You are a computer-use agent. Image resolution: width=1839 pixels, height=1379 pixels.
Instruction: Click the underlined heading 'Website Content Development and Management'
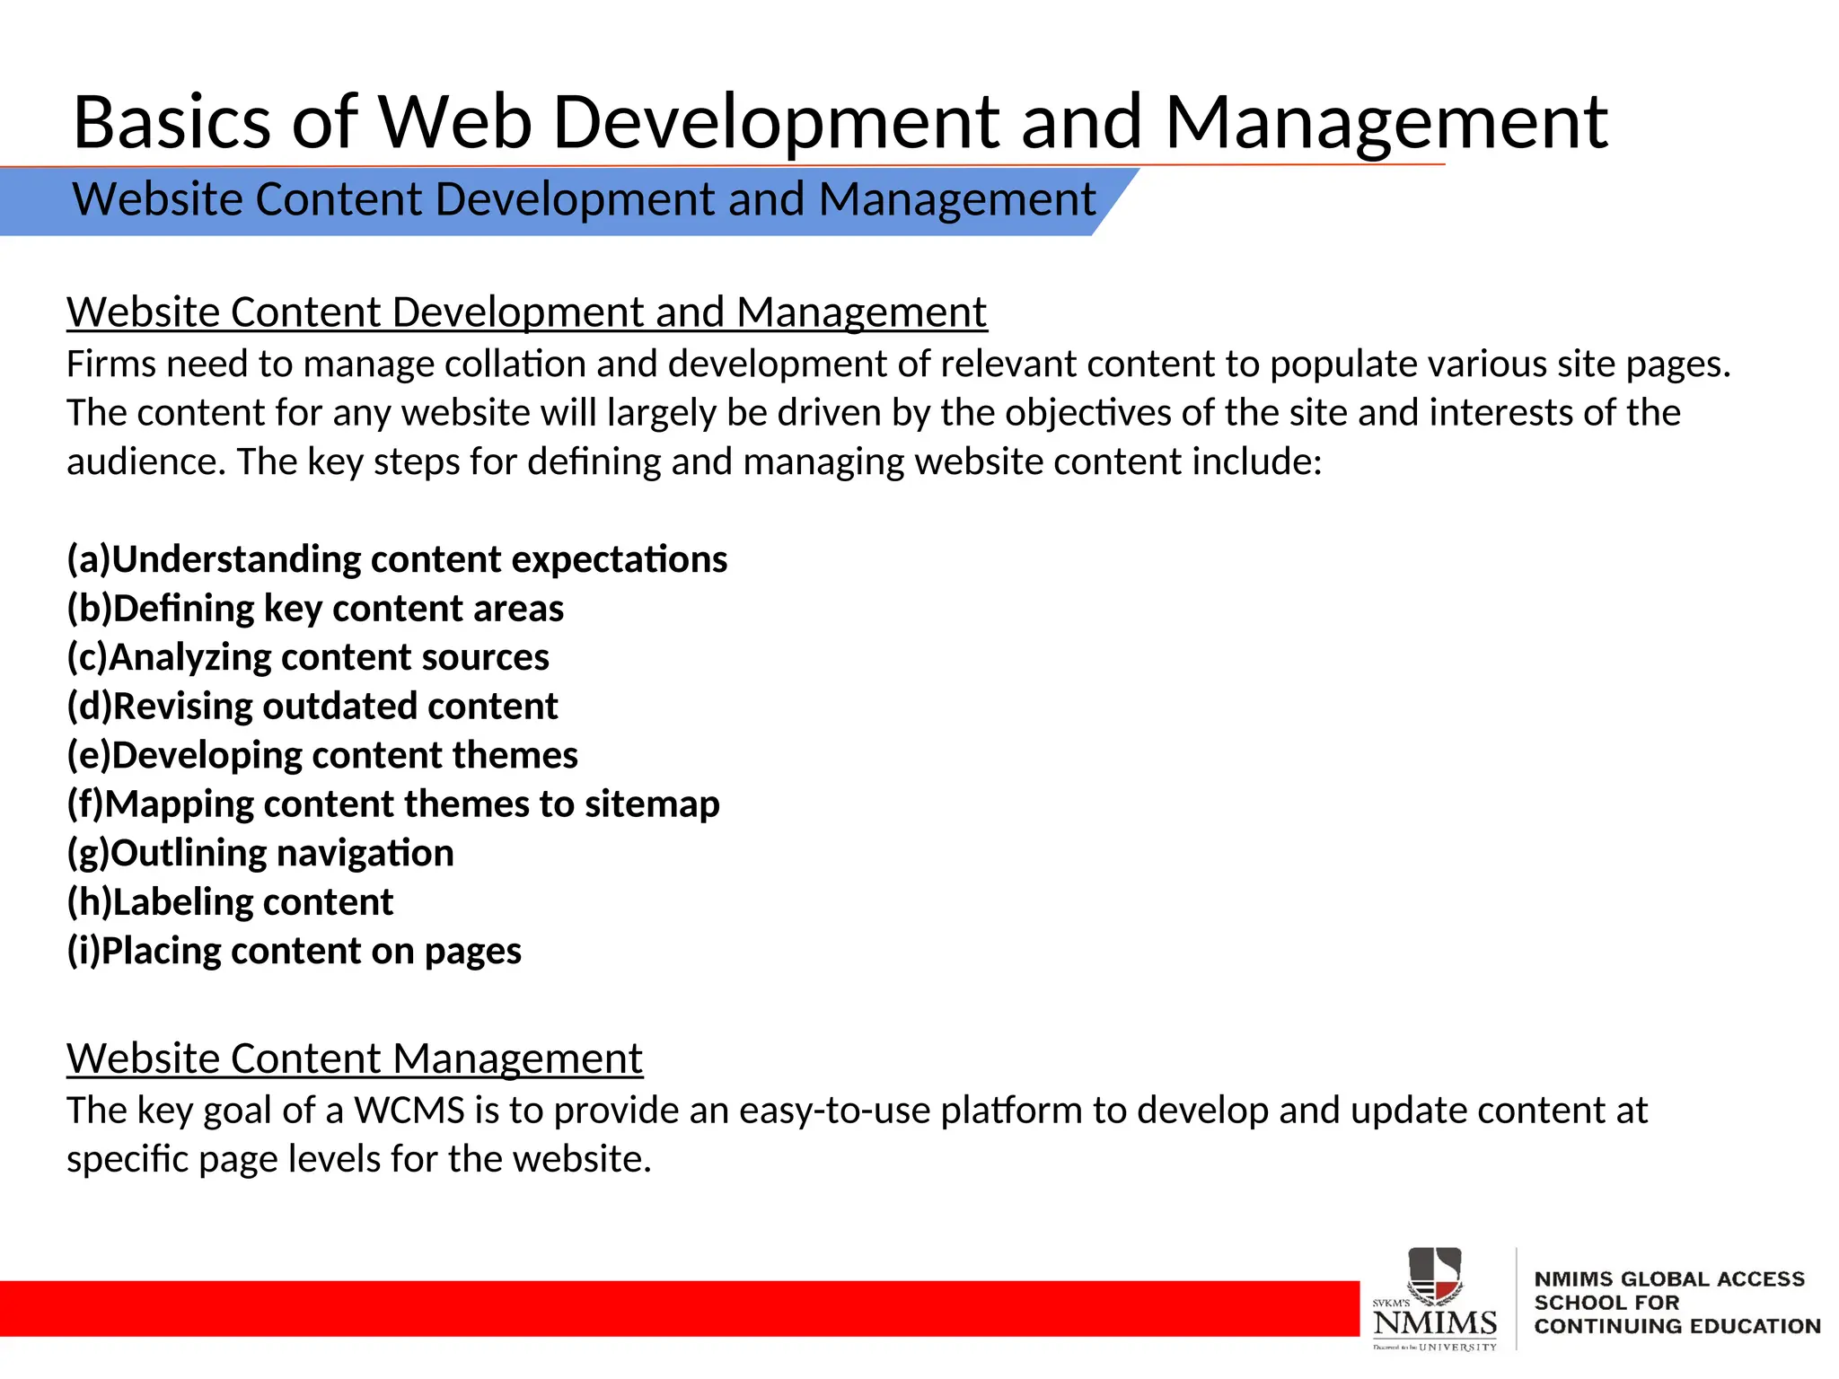tap(526, 312)
